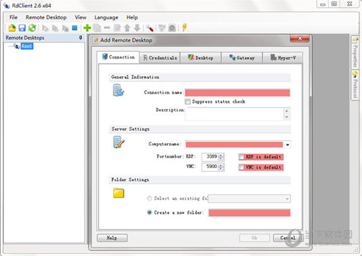Viewport: 362px width, 256px height.
Task: Click the VNC port 5900 field
Action: point(210,167)
